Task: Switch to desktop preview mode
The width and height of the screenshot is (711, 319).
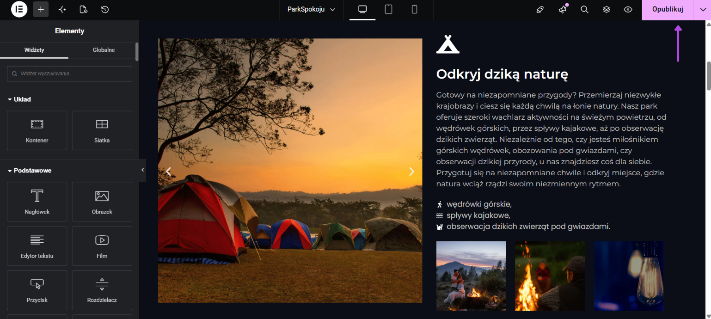Action: [362, 9]
